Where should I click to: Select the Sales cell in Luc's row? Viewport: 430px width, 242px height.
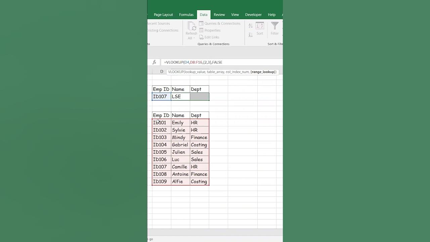tap(199, 160)
